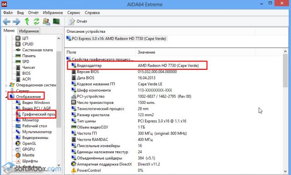Viewport: 291px width, 175px height.
Task: Switch to the Меню tab
Action: pyautogui.click(x=9, y=31)
